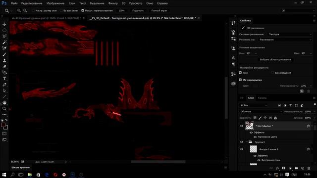Open the Character panel icon
This screenshot has width=317, height=178.
coord(233,58)
